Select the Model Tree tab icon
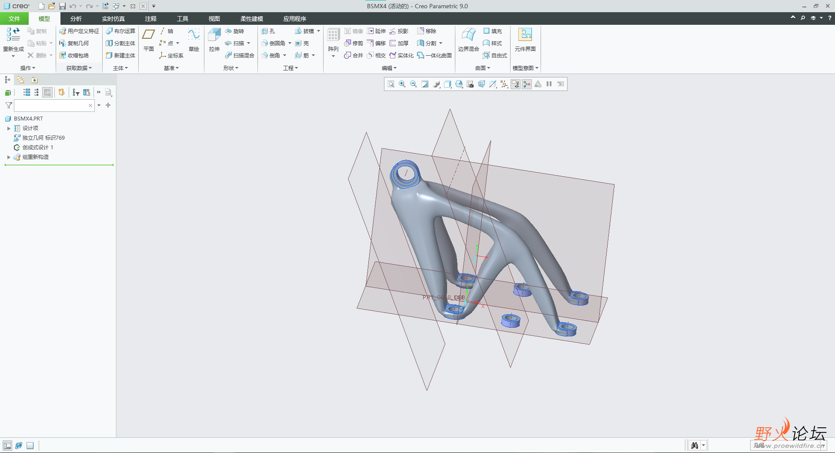The height and width of the screenshot is (453, 835). 7,80
